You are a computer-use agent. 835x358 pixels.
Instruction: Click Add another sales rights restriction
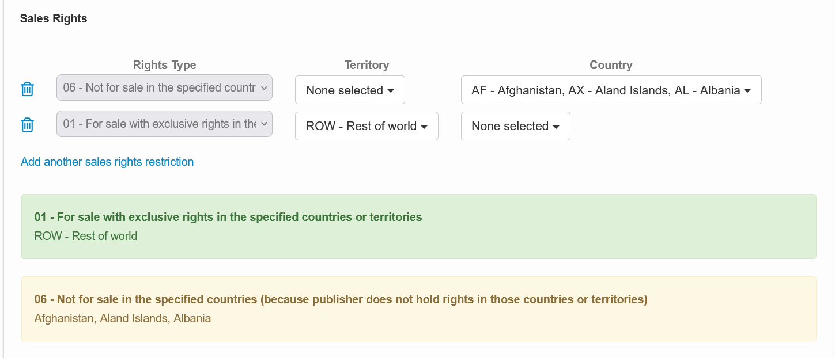point(107,162)
